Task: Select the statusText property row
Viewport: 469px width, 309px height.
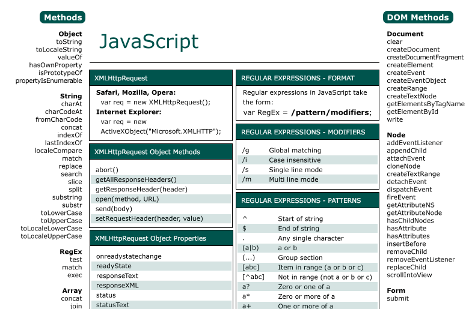Action: click(161, 305)
